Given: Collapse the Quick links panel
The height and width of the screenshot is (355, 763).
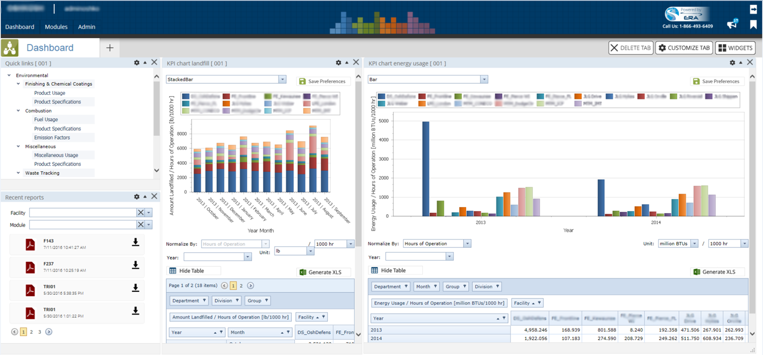Looking at the screenshot, I should click(x=146, y=62).
